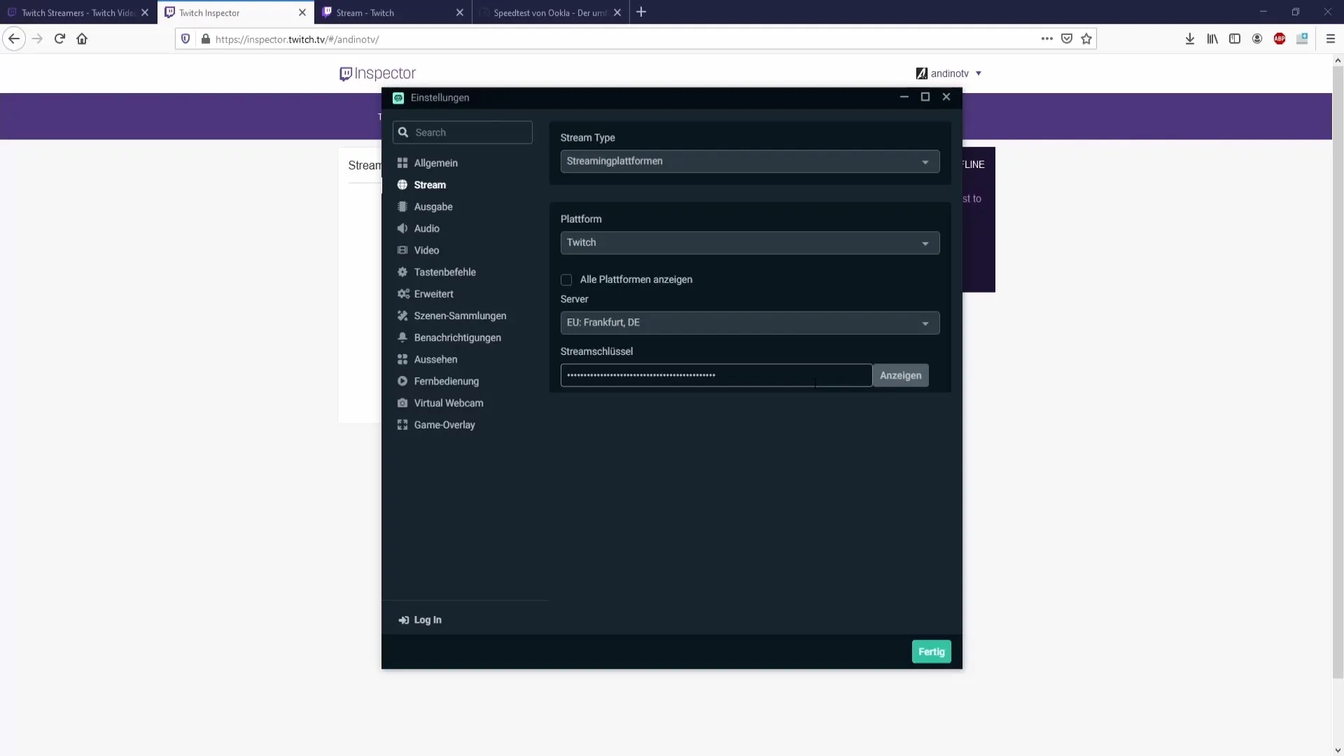Open a new browser tab

[641, 12]
